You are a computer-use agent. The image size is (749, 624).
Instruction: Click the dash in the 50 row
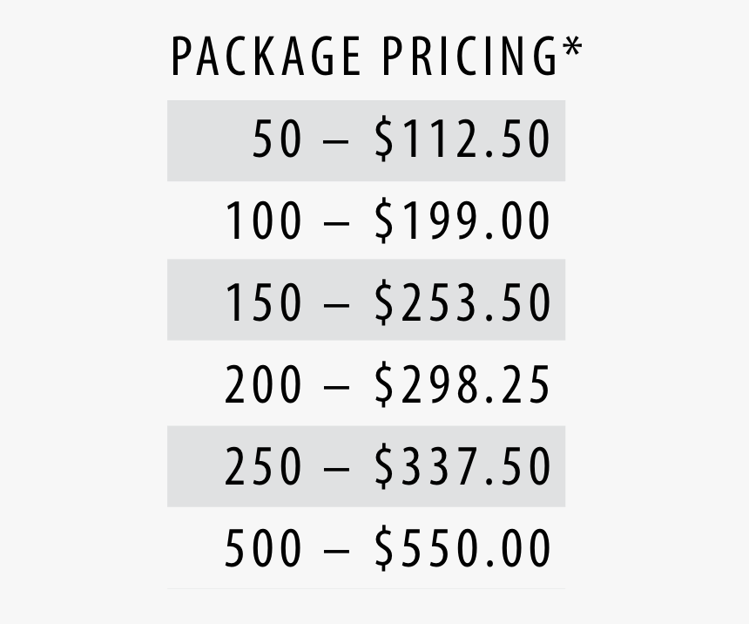point(338,142)
